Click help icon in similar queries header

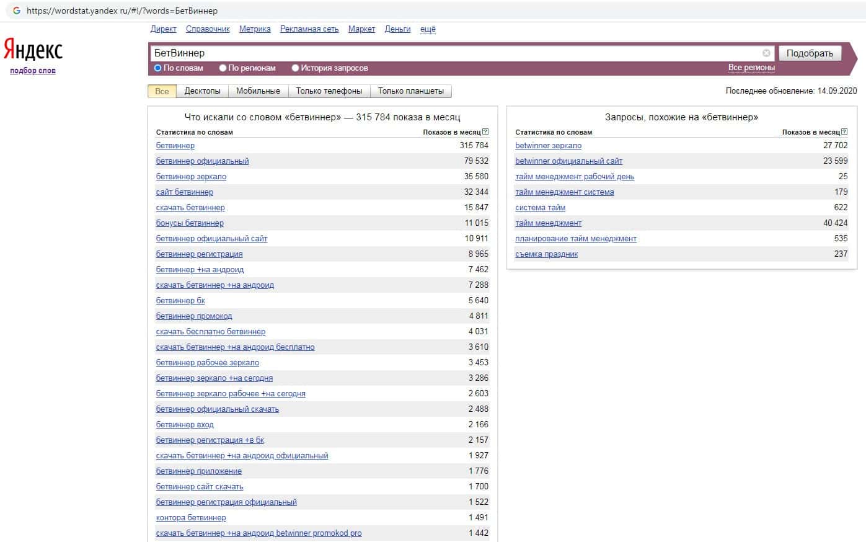[844, 132]
